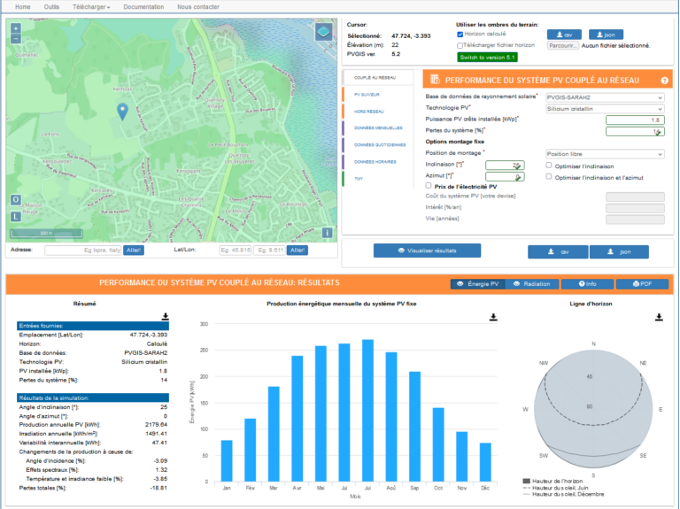The width and height of the screenshot is (680, 509).
Task: Click the location marker pin on map
Action: pos(123,111)
